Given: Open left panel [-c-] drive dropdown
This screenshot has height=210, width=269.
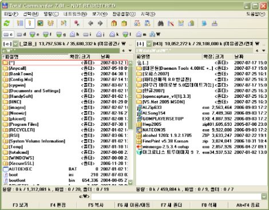Looking at the screenshot, I should [15, 44].
